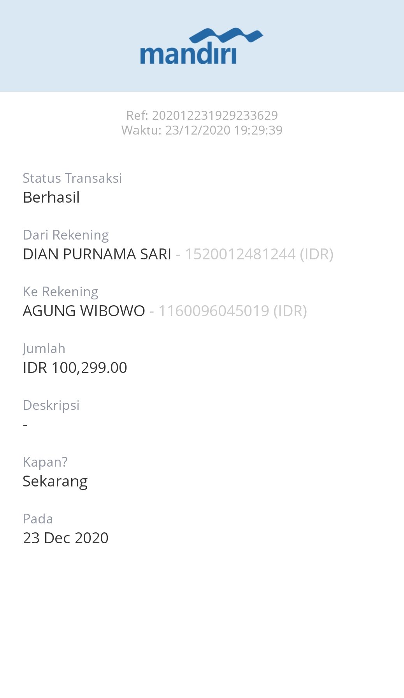Screen dimensions: 404x698
Task: Select the reference number text
Action: point(202,115)
